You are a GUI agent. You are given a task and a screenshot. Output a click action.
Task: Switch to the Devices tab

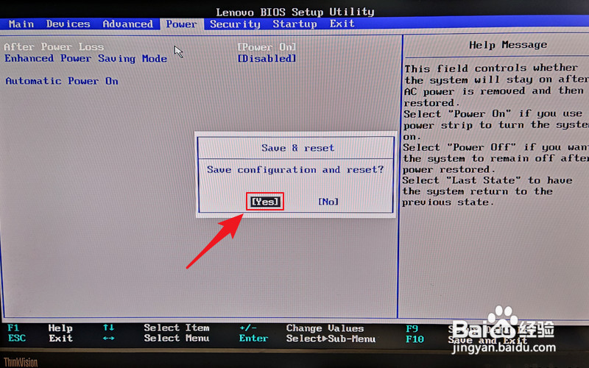[x=68, y=24]
